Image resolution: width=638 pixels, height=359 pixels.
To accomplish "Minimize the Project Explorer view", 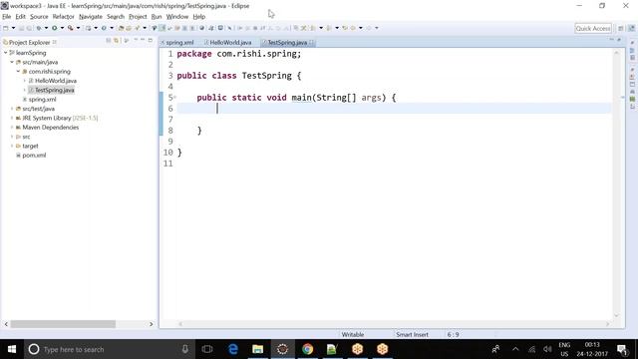I will click(143, 40).
